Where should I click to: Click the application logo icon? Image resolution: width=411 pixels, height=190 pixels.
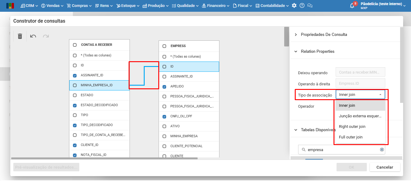[x=10, y=5]
